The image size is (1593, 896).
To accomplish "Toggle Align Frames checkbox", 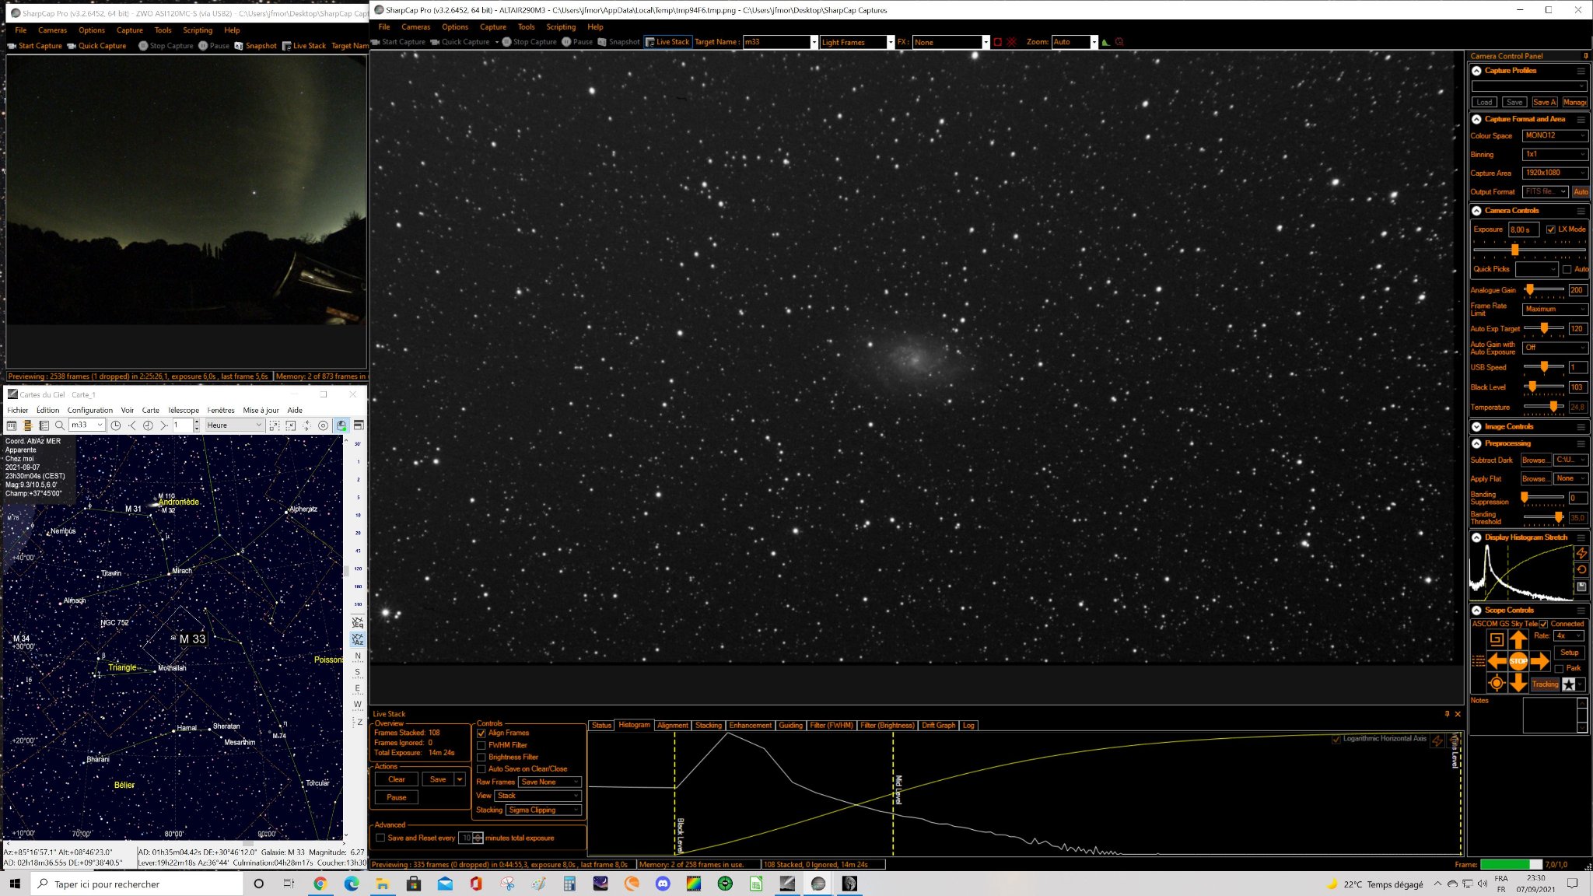I will click(481, 733).
